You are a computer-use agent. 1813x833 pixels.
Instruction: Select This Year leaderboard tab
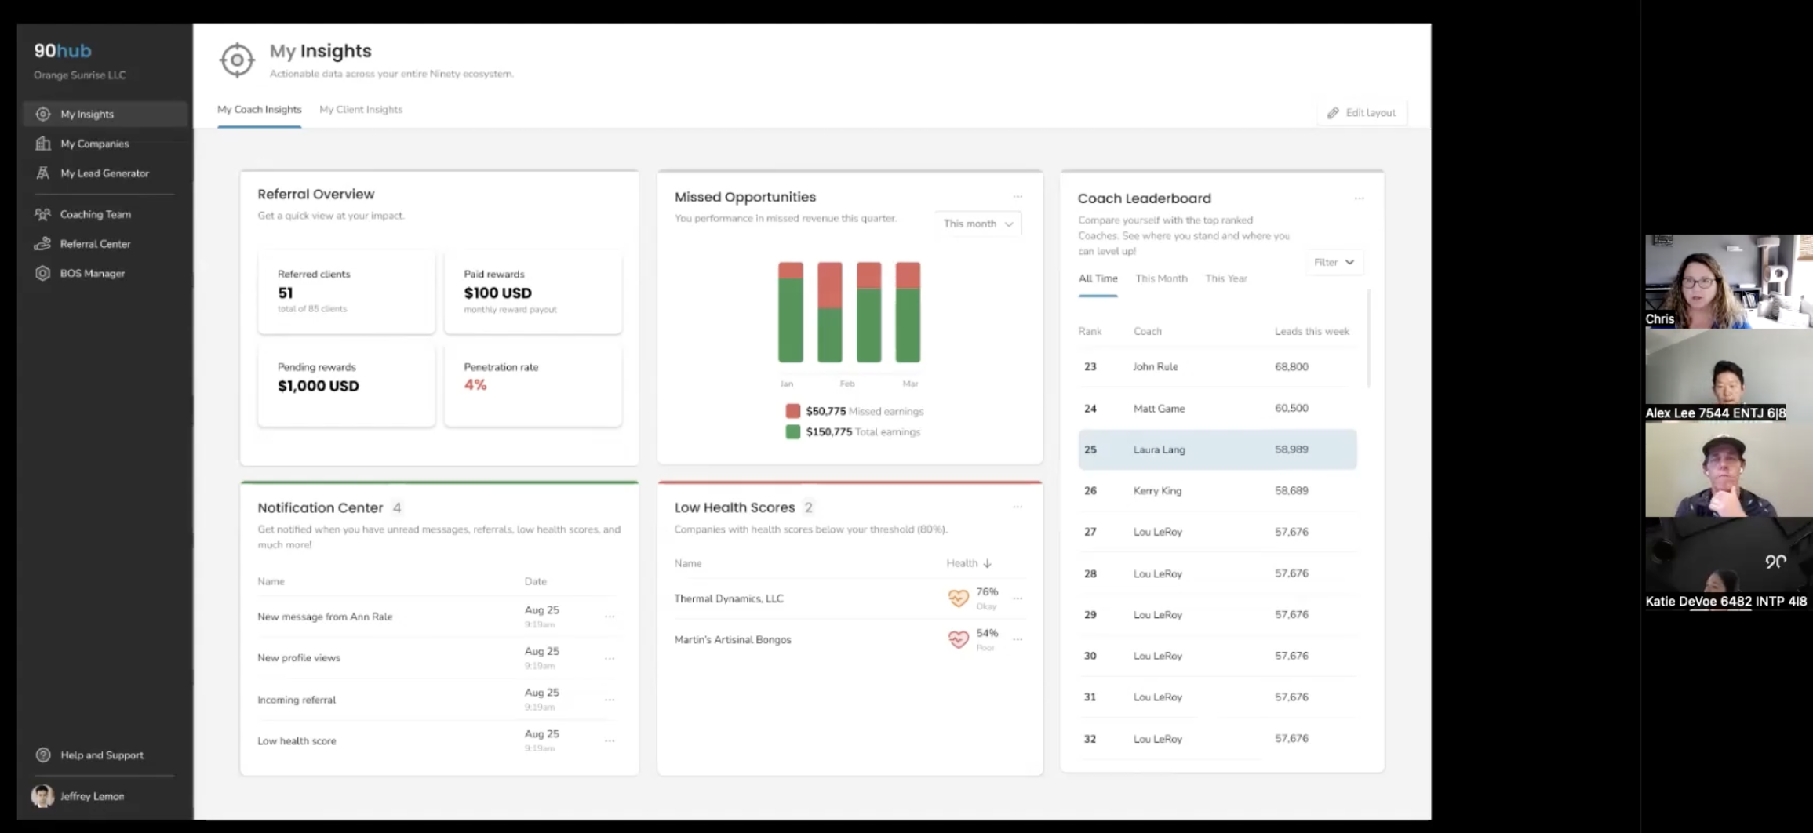[x=1225, y=278]
